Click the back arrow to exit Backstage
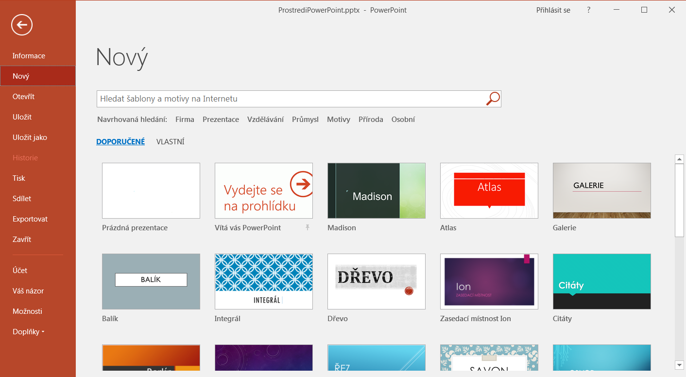This screenshot has width=686, height=377. coord(22,25)
